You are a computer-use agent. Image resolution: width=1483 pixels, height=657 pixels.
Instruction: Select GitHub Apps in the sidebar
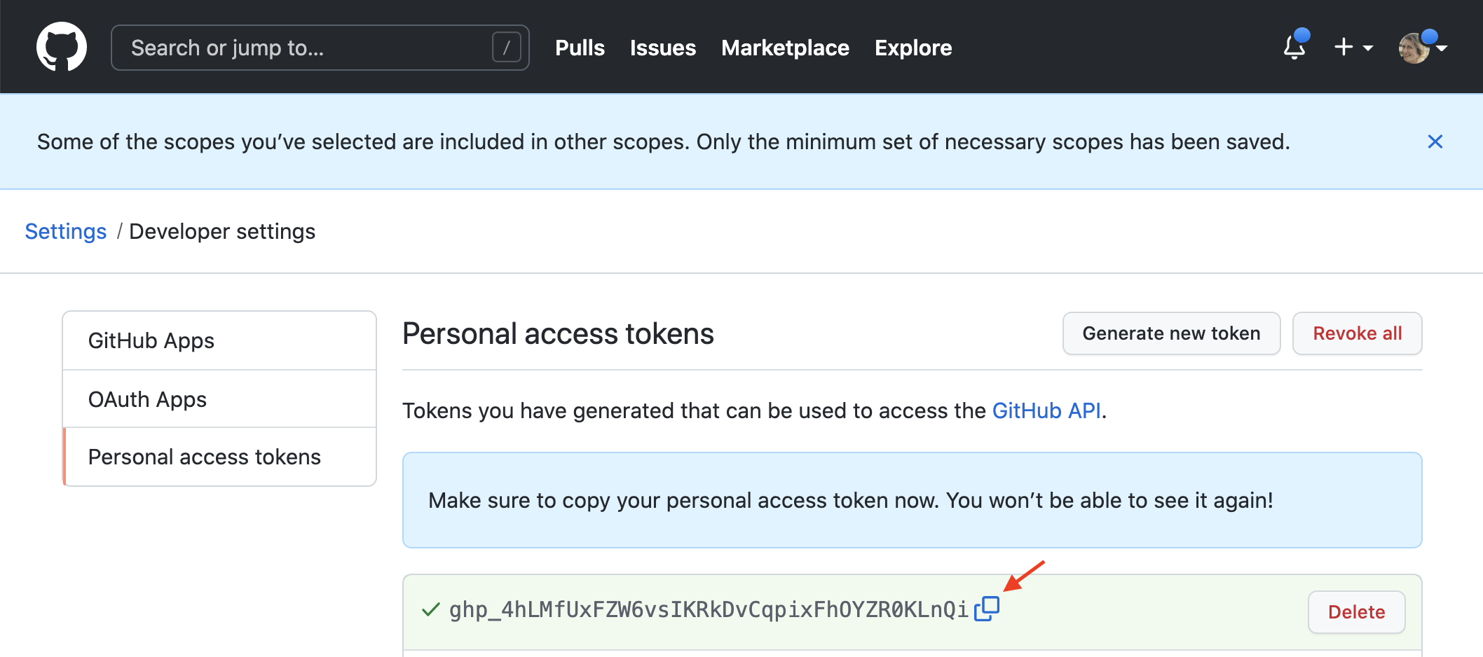tap(151, 340)
